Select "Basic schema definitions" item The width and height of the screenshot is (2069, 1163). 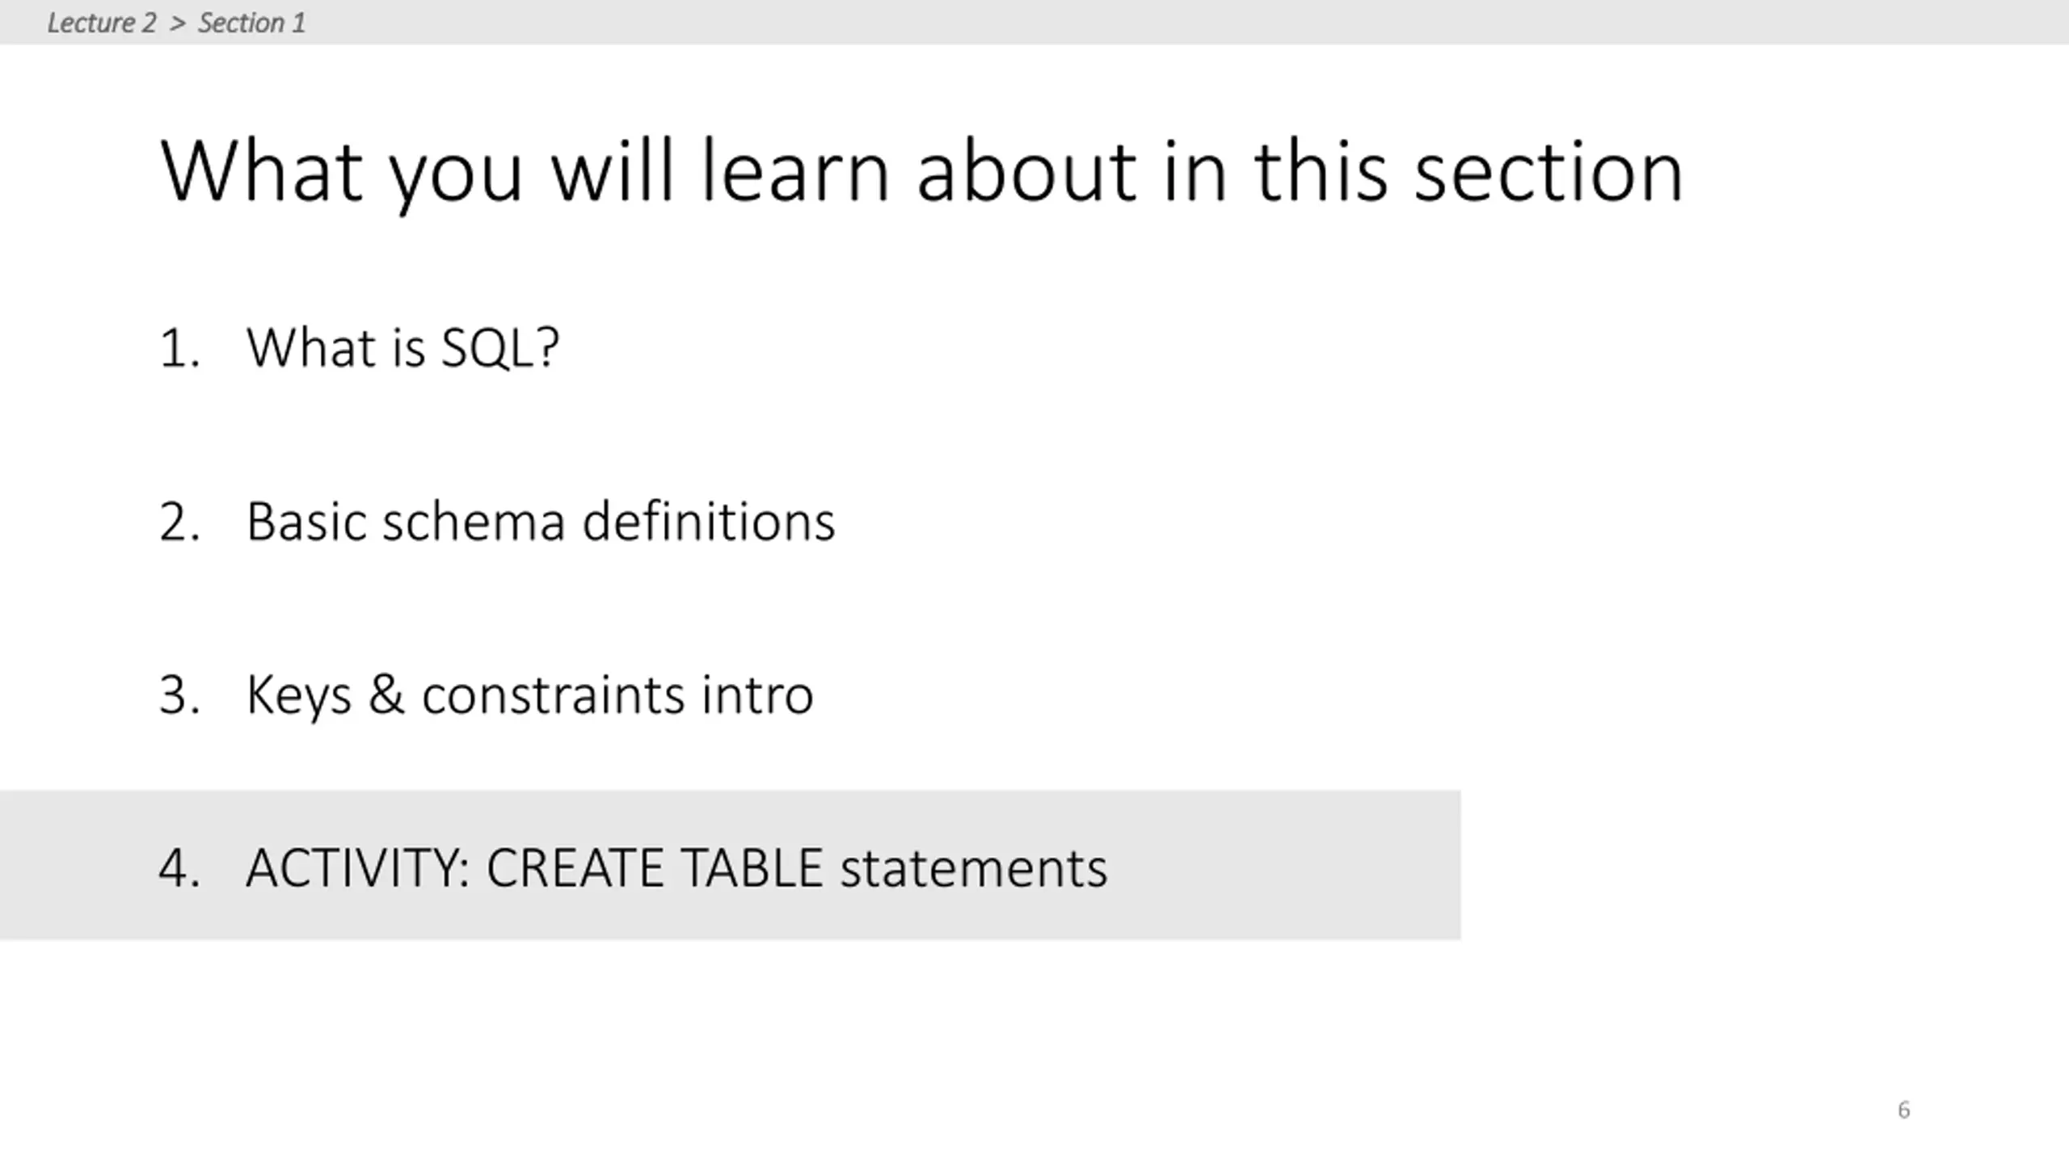tap(541, 521)
